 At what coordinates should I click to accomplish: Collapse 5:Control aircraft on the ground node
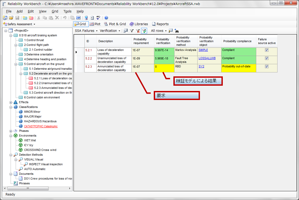coord(16,64)
